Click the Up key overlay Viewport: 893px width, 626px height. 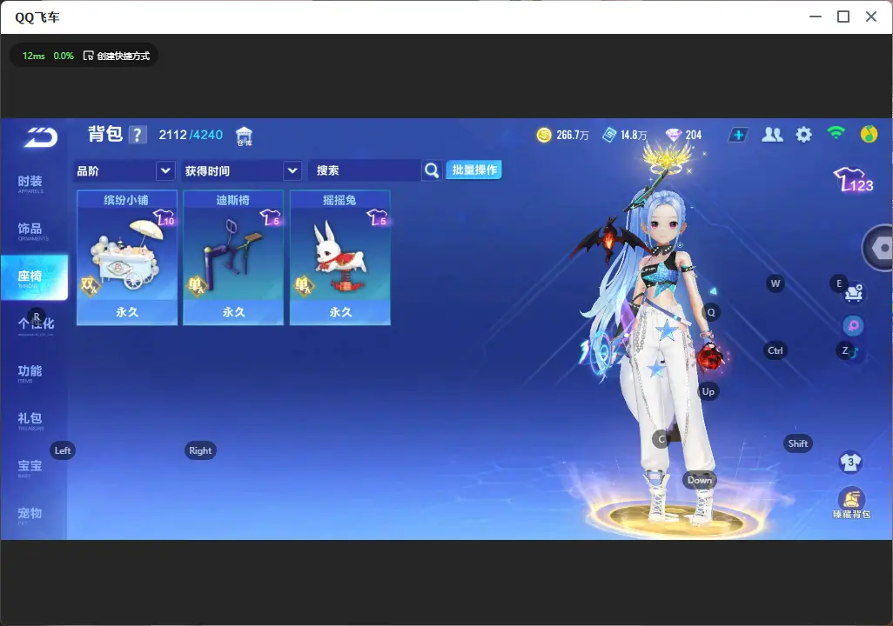[x=708, y=391]
